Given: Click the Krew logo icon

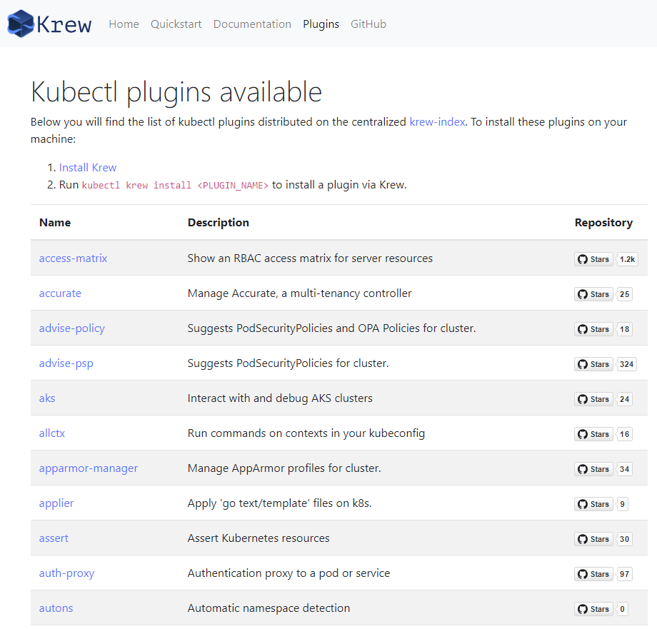Looking at the screenshot, I should pyautogui.click(x=21, y=24).
